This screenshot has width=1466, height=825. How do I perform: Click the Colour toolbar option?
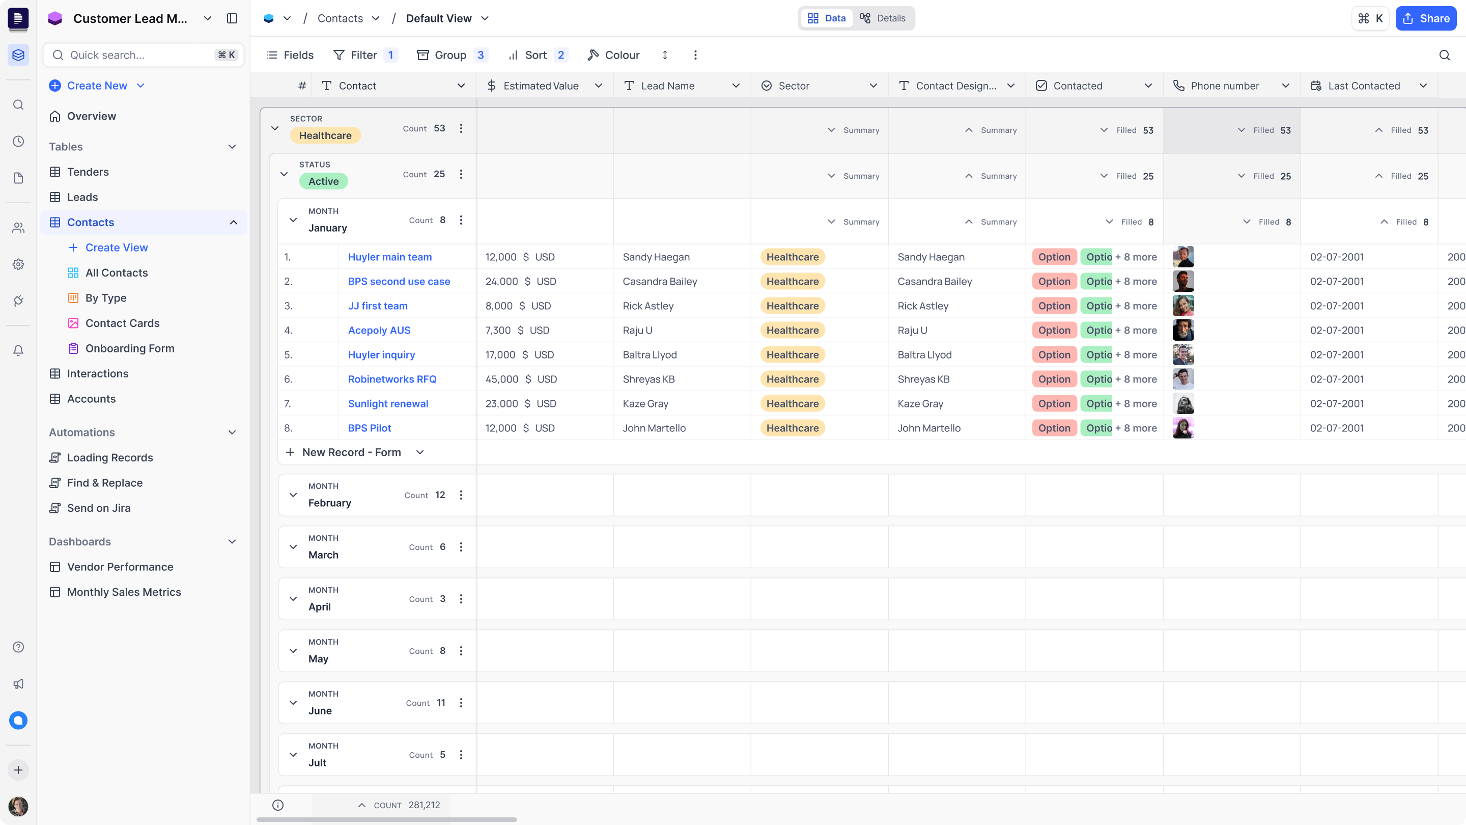613,54
